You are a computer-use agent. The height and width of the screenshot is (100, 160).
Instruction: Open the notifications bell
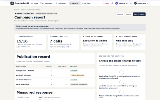pyautogui.click(x=112, y=3)
